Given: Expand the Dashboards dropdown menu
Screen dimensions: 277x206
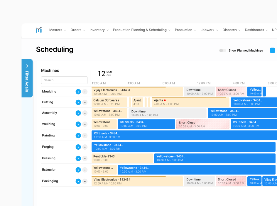Looking at the screenshot, I should [x=256, y=30].
